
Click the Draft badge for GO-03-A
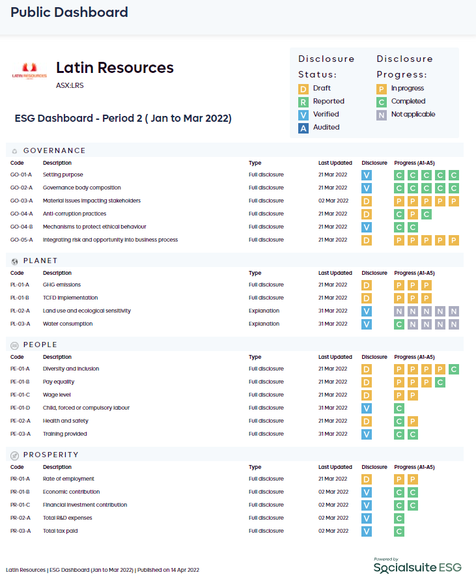point(367,201)
